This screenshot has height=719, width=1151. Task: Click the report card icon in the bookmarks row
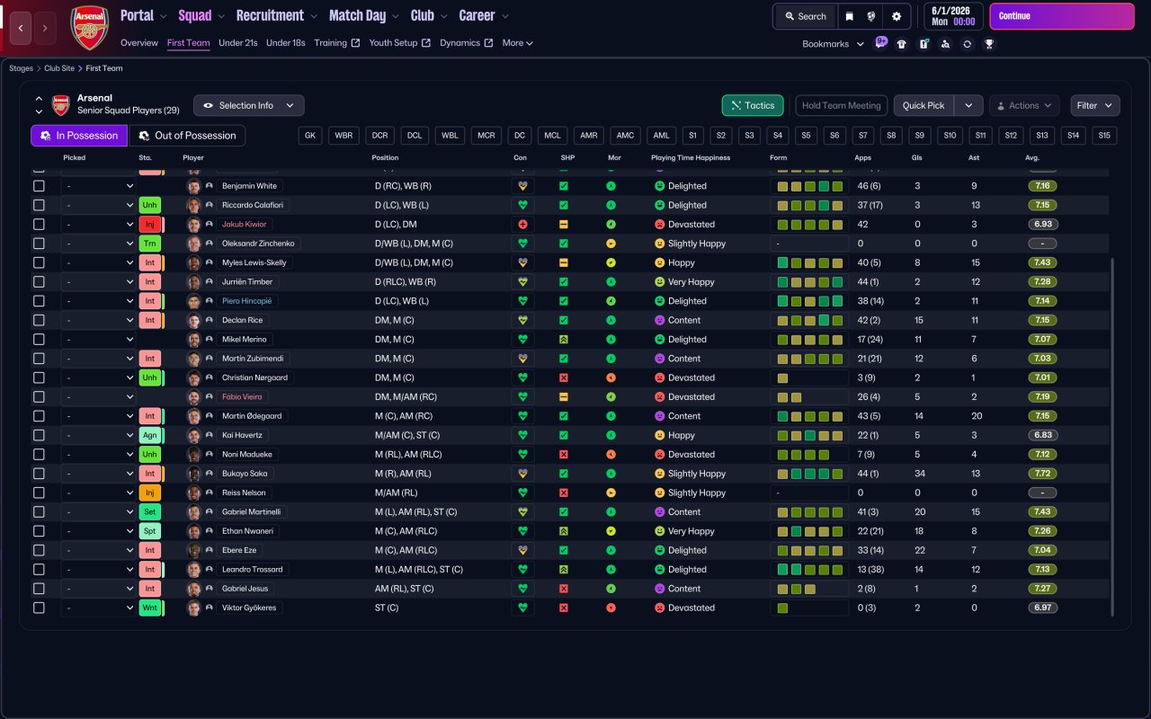point(923,44)
